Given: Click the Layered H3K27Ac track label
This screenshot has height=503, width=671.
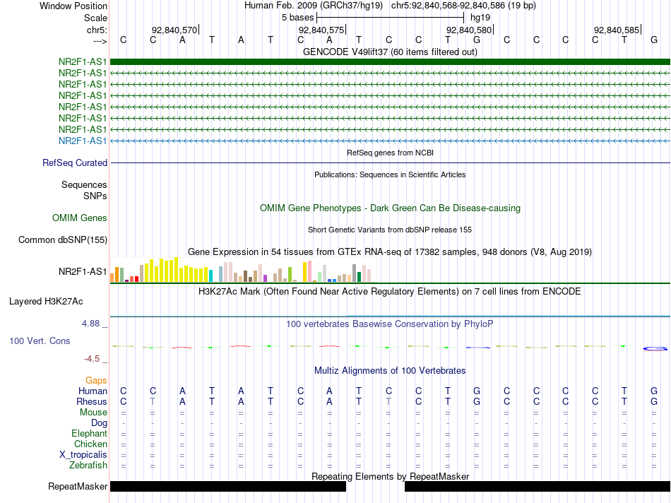Looking at the screenshot, I should 46,302.
